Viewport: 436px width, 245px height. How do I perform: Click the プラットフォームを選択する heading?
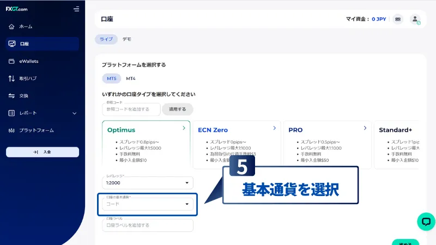pos(134,65)
